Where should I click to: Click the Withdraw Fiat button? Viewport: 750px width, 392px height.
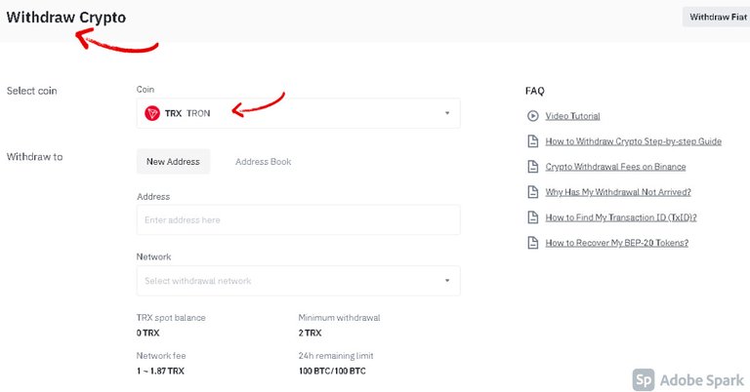[x=717, y=18]
